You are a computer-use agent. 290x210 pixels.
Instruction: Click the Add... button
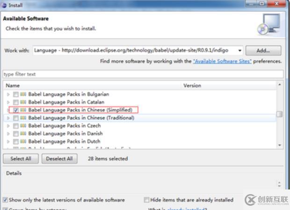(x=263, y=50)
